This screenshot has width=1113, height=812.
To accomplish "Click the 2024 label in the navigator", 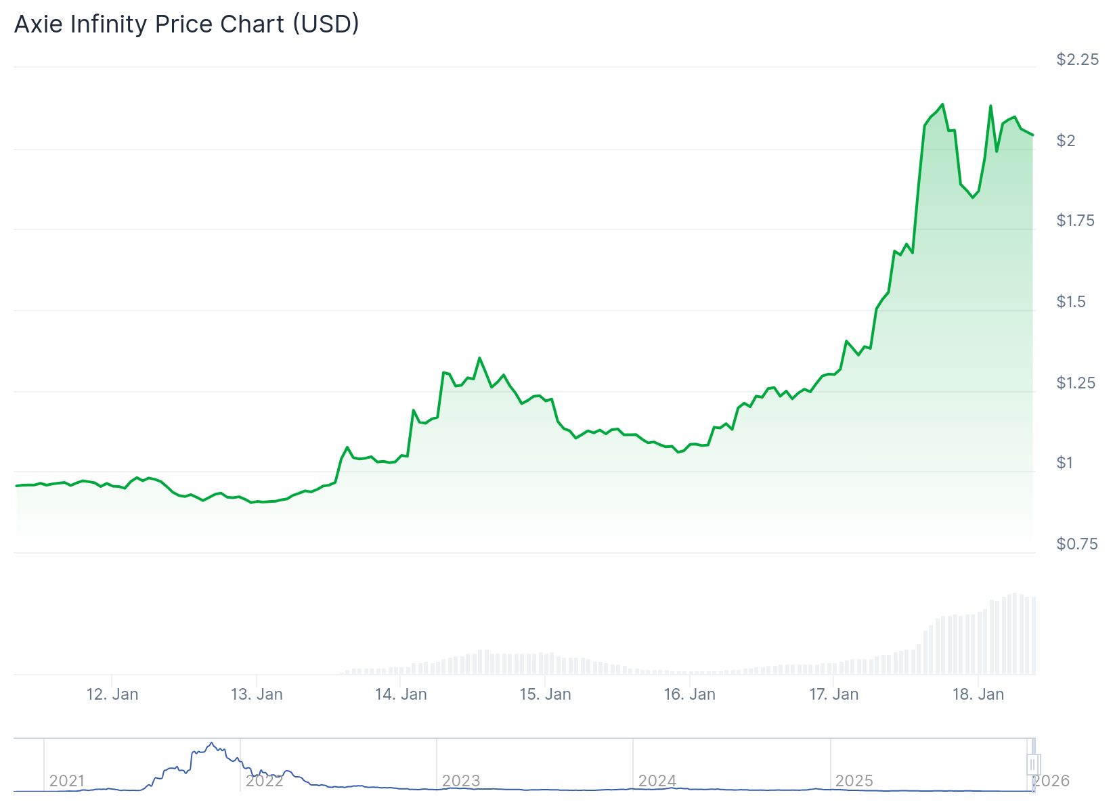I will (x=657, y=781).
